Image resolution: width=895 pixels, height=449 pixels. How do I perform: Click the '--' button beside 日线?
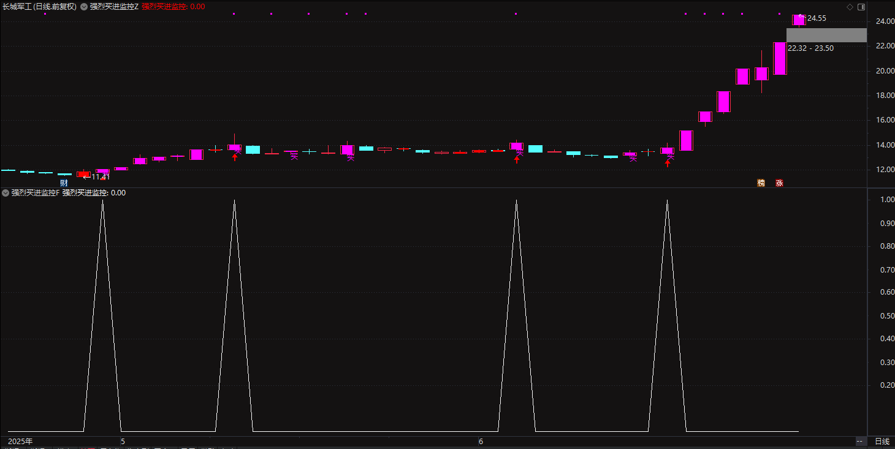coord(860,441)
